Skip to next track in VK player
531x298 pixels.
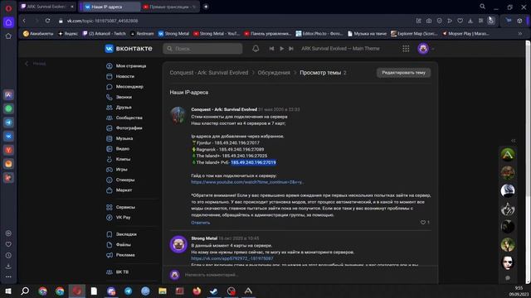pyautogui.click(x=291, y=49)
